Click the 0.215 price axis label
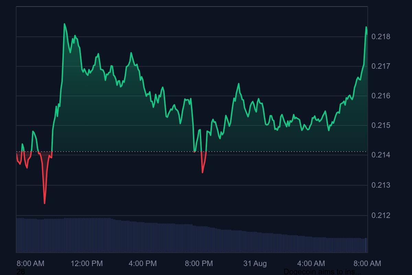The image size is (412, 275). click(381, 125)
